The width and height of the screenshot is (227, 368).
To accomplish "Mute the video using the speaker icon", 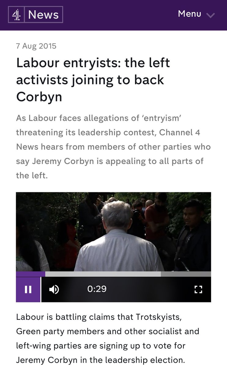I will [54, 289].
